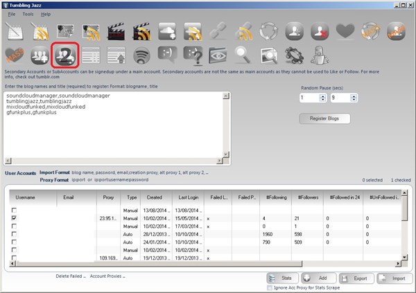Select the robot figure icon
Screen dimensions: 416x293
click(x=320, y=55)
